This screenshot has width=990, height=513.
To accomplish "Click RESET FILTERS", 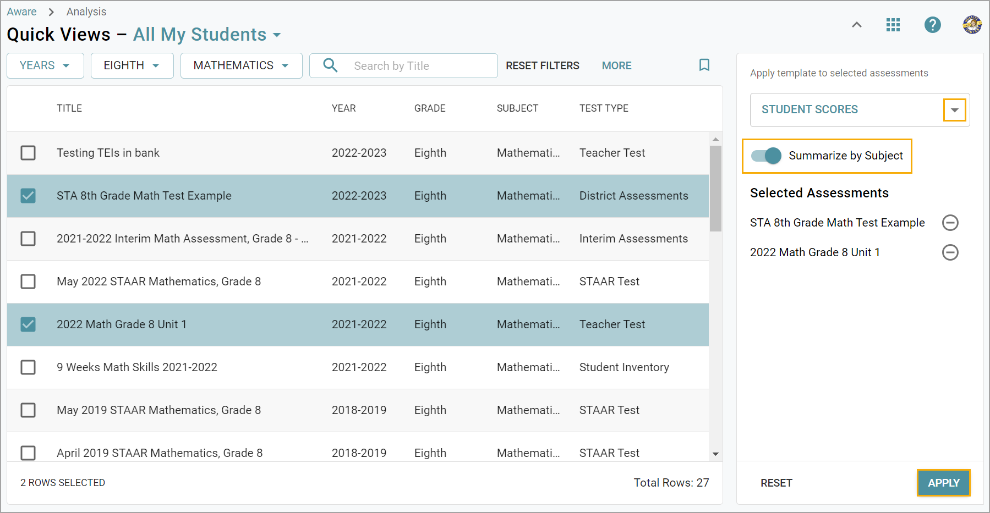I will click(x=542, y=65).
